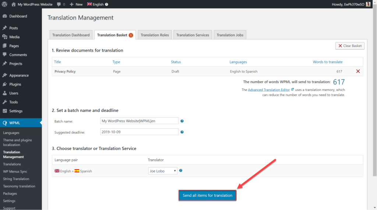This screenshot has height=210, width=377.
Task: Sort by Words to translate header
Action: (328, 62)
